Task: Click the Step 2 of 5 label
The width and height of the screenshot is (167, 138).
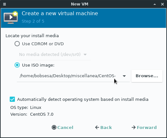Action: pyautogui.click(x=33, y=21)
